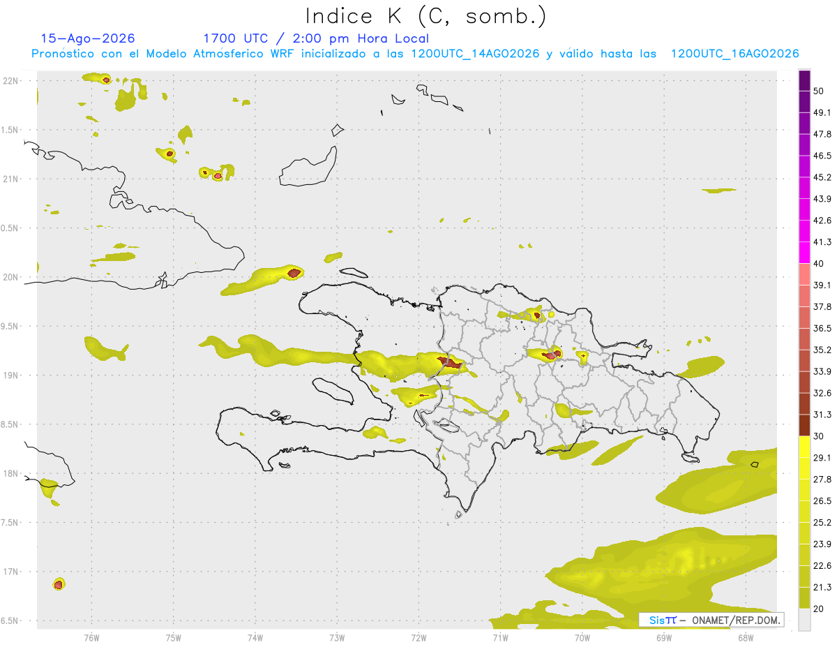Pick the gray band below 20 on colorbar
This screenshot has height=647, width=837.
[805, 619]
